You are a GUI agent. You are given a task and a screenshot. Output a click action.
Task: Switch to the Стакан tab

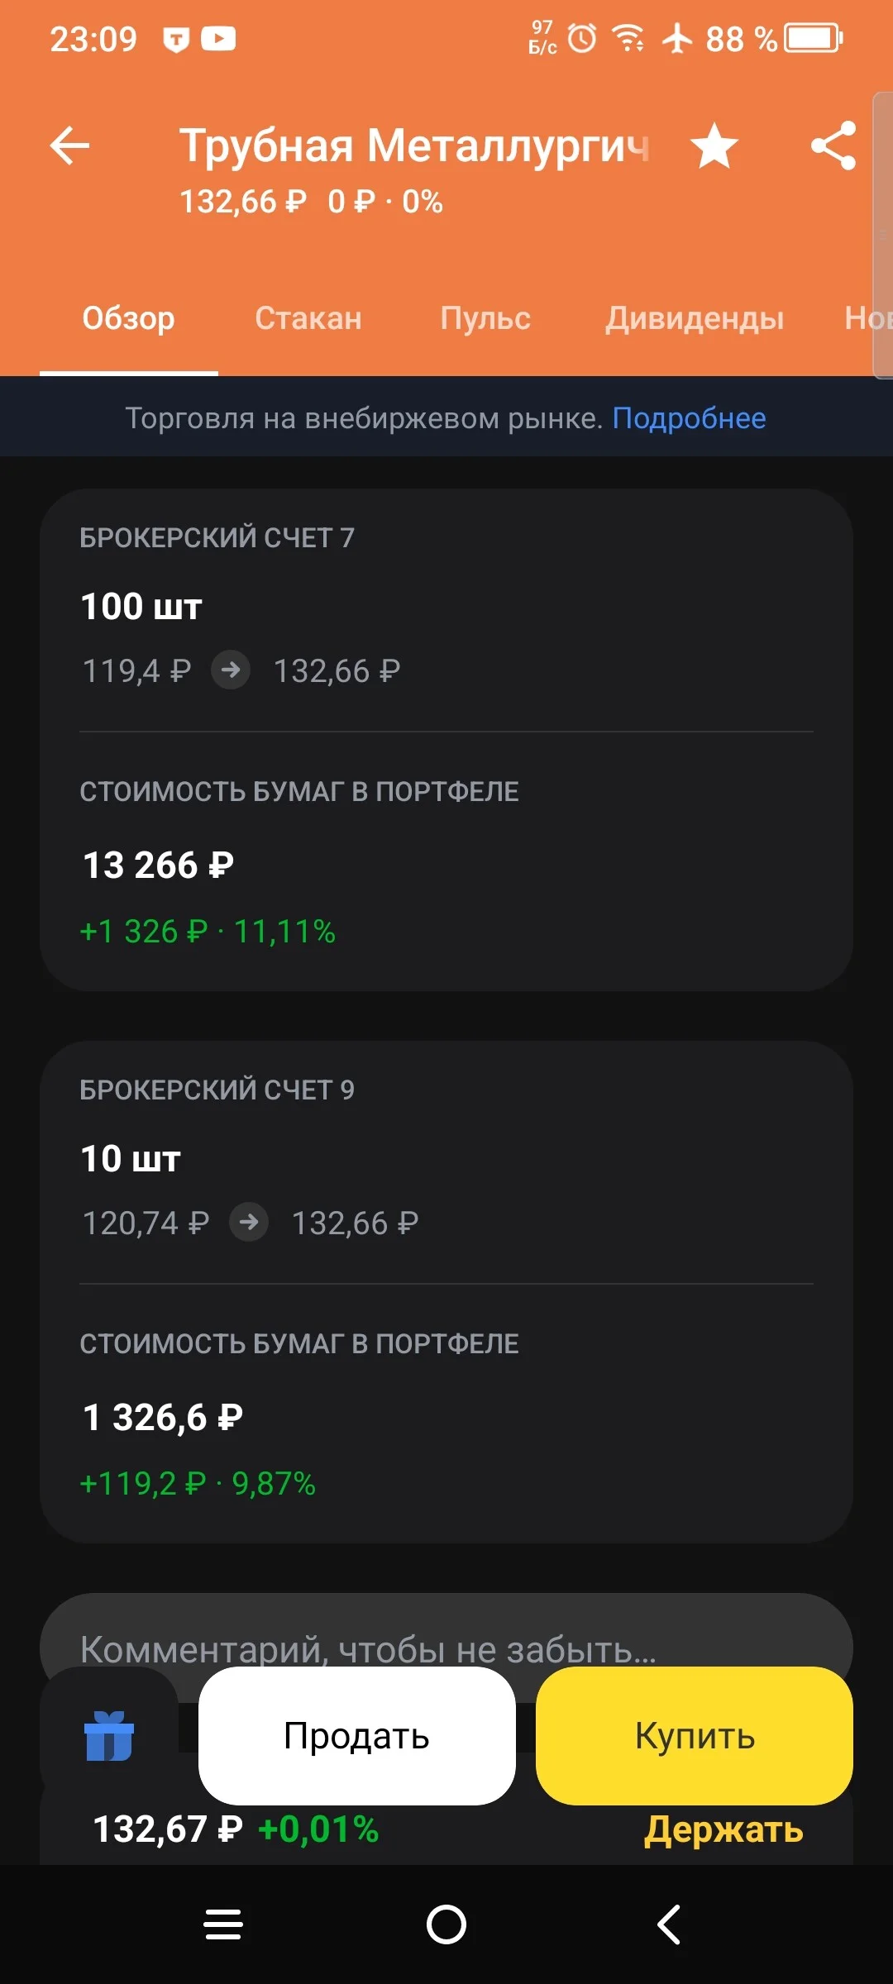(308, 318)
